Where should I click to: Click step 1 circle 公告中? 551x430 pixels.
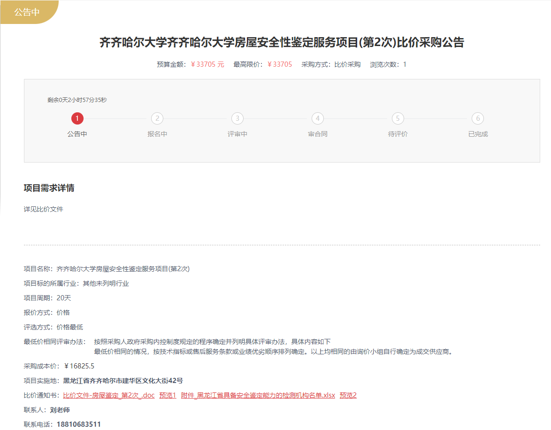point(77,118)
